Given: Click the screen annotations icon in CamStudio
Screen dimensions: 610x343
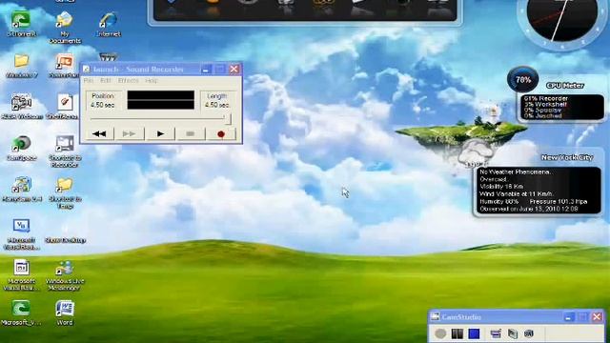Looking at the screenshot, I should pyautogui.click(x=513, y=333).
